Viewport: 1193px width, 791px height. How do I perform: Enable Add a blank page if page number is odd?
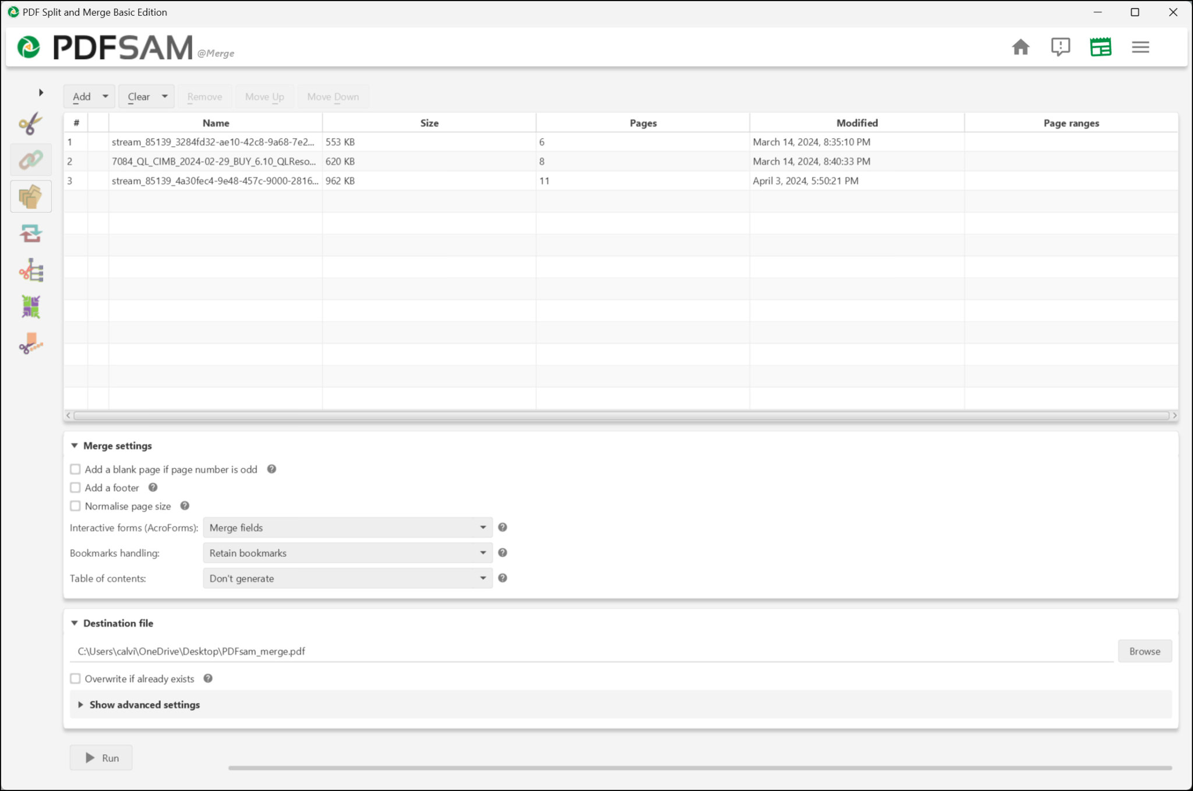pyautogui.click(x=75, y=469)
